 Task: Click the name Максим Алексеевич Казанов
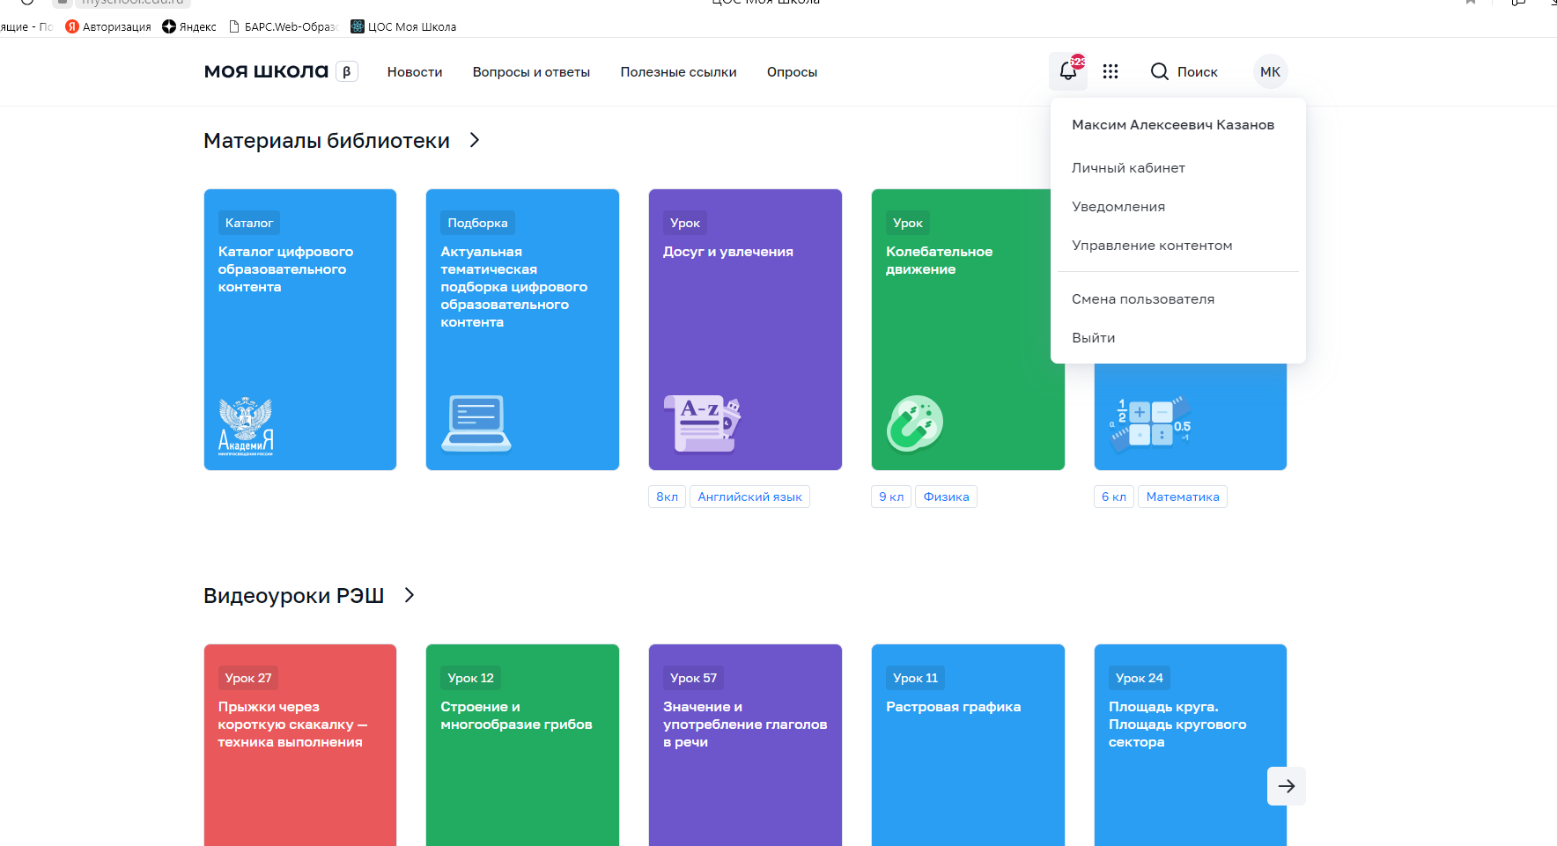pyautogui.click(x=1173, y=125)
